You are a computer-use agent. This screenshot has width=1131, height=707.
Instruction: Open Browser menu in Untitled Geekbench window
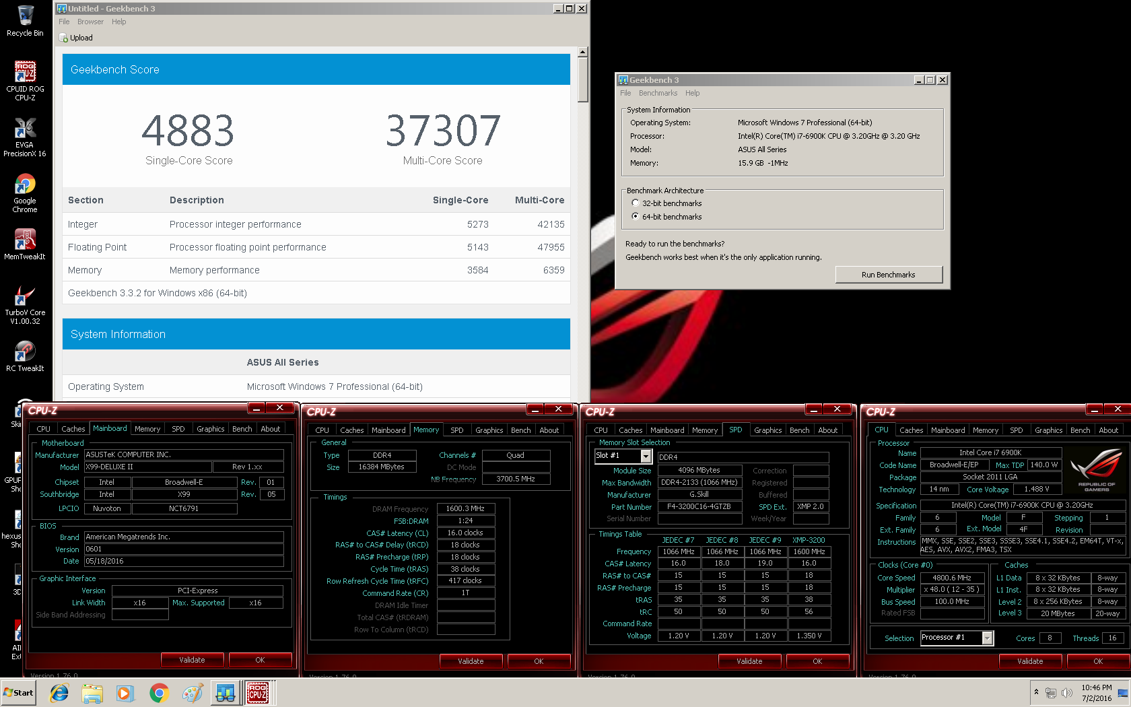(x=90, y=22)
